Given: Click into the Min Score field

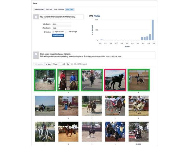Looking at the screenshot, I should coord(61,24).
